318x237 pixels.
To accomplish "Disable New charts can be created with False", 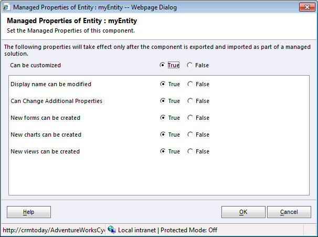I will tap(189, 135).
